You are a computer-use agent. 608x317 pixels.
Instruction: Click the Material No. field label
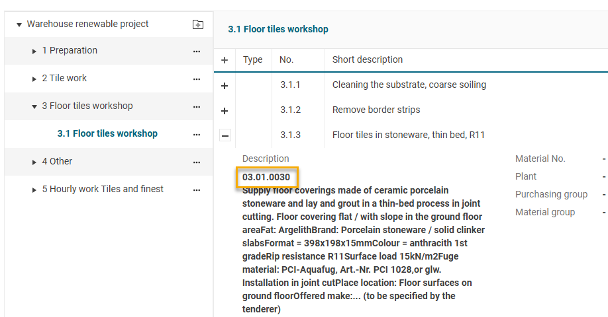[540, 158]
